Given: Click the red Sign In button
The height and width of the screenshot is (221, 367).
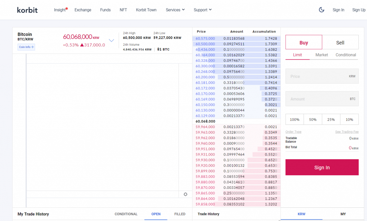Looking at the screenshot, I should pos(322,167).
